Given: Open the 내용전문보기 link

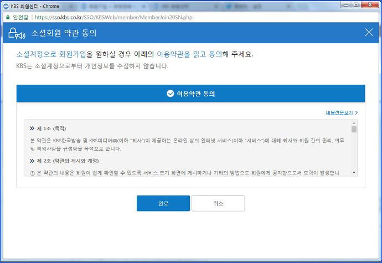Looking at the screenshot, I should 339,112.
